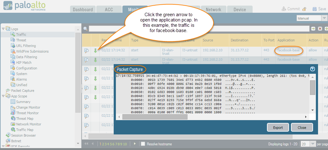Open Traffic logs in sidebar
Viewport: 328px width, 150px height.
click(21, 35)
